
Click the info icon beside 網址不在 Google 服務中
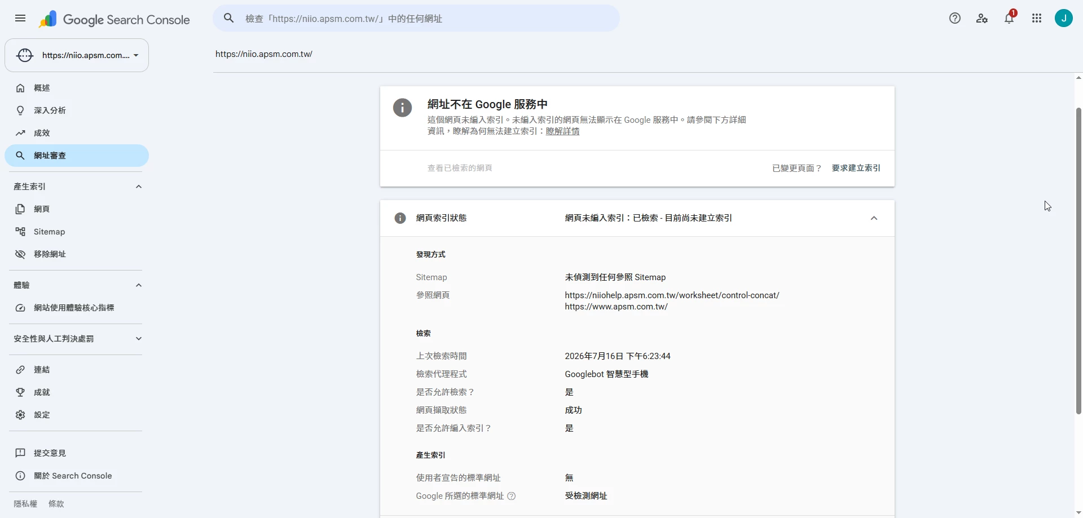pos(402,108)
